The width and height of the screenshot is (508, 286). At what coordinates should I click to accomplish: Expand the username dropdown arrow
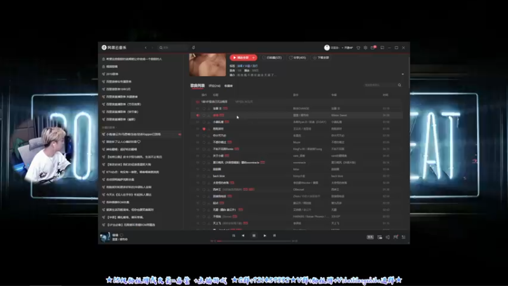tap(342, 48)
